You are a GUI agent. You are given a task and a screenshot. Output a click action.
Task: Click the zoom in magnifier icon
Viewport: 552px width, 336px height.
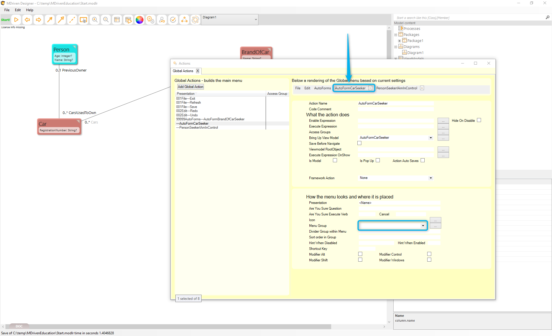[95, 20]
